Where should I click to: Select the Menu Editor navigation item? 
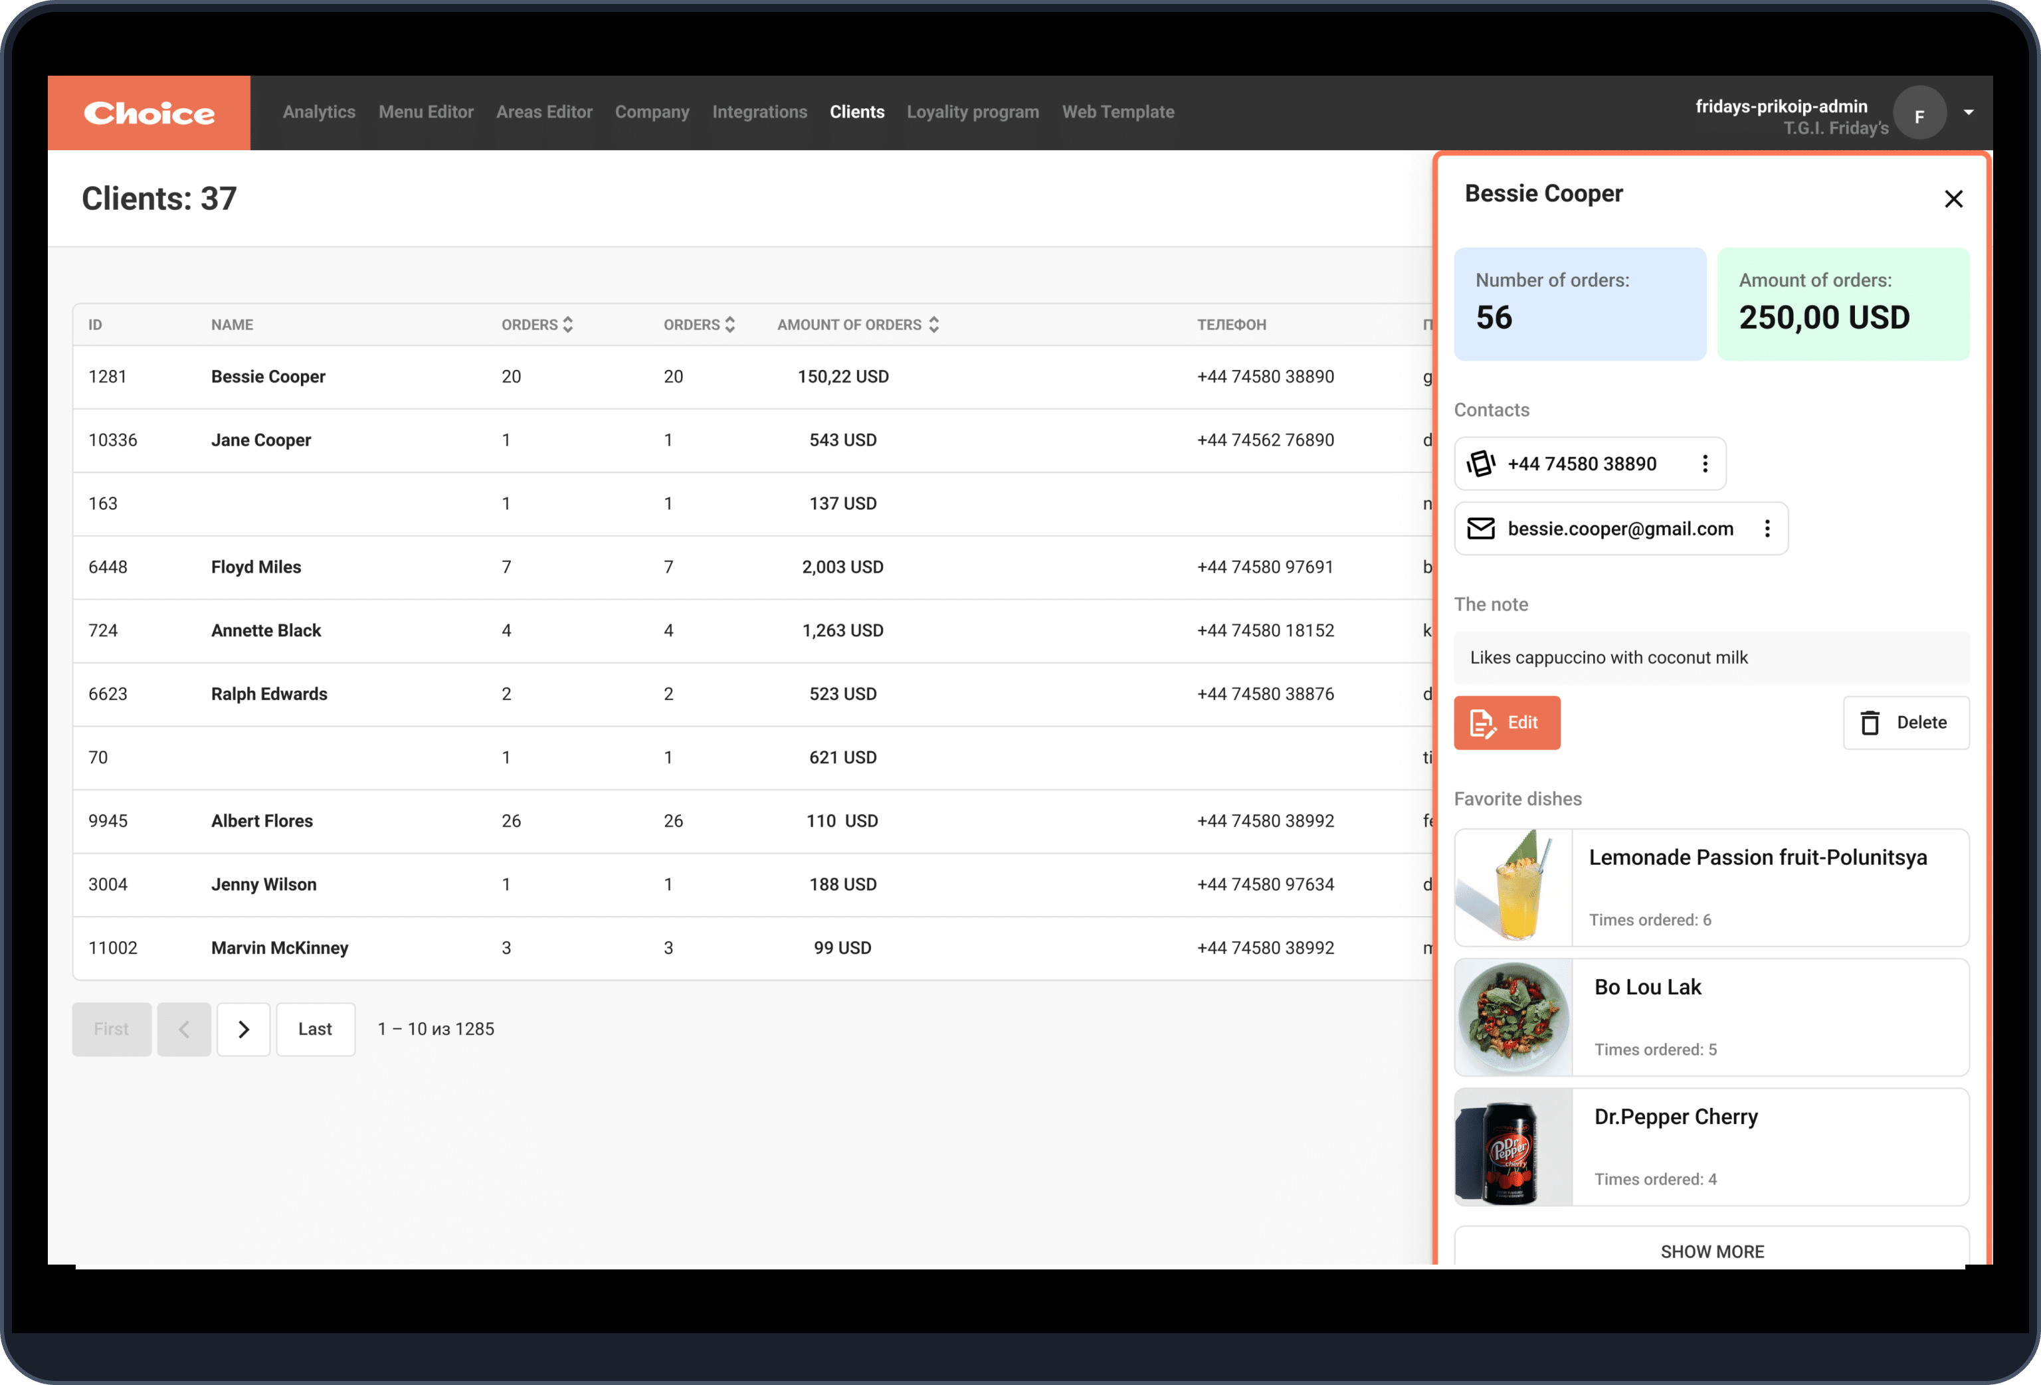426,112
